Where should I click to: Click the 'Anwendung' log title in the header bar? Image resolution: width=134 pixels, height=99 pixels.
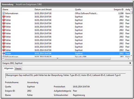coord(8,4)
